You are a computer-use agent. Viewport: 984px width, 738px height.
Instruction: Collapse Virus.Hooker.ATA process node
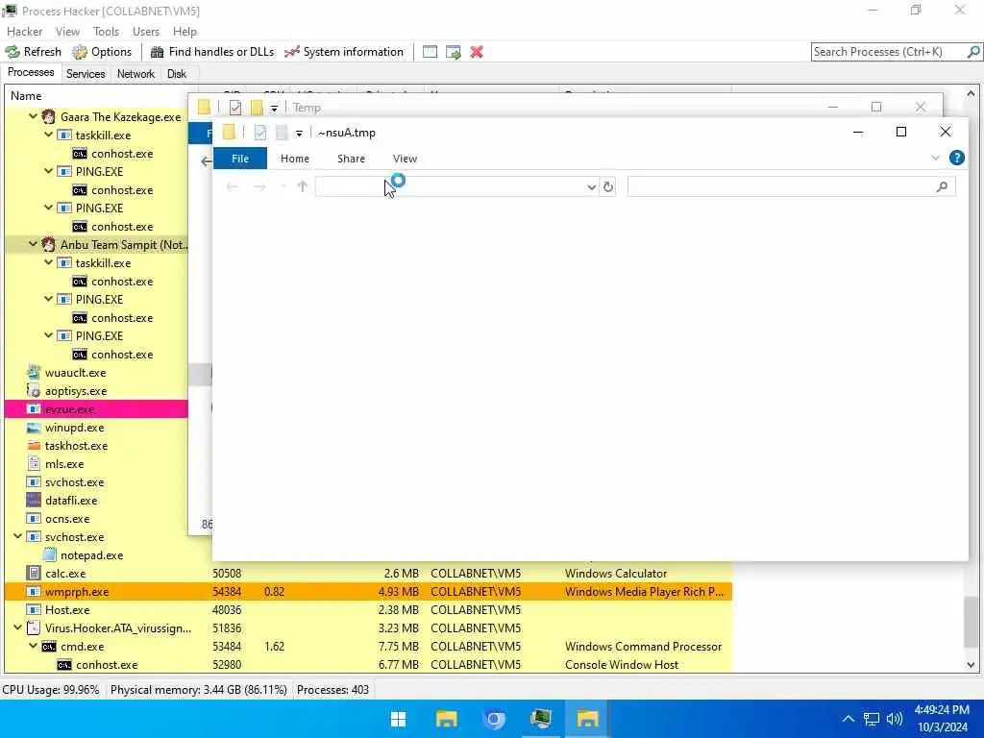[x=17, y=627]
